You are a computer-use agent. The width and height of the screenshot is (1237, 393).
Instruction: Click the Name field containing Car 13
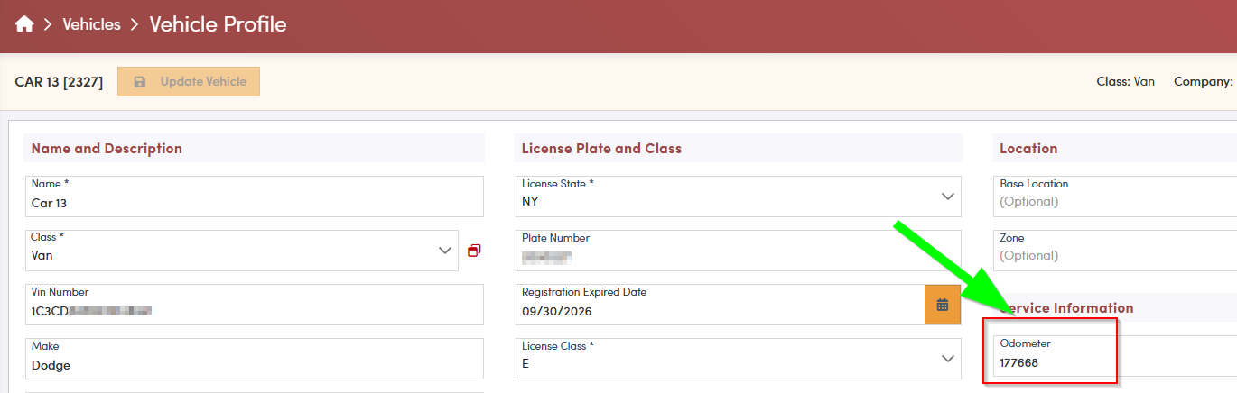(x=253, y=197)
